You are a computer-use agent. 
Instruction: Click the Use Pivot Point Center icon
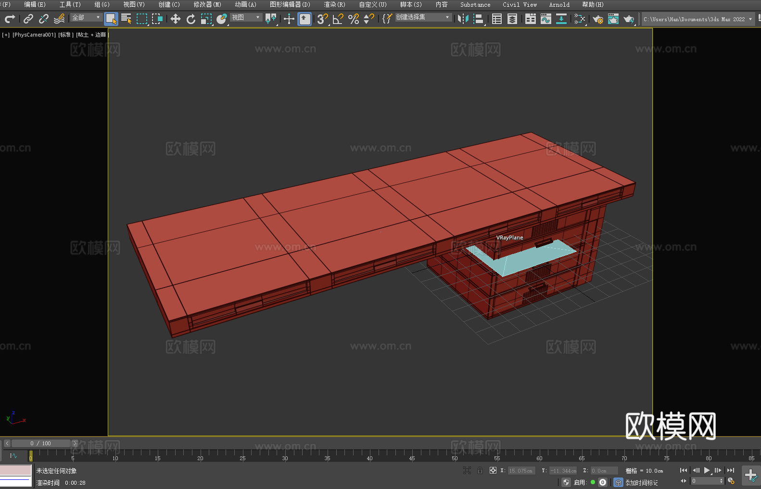pos(271,19)
